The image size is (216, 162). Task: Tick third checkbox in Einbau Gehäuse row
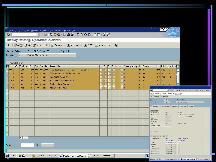[x=109, y=81]
